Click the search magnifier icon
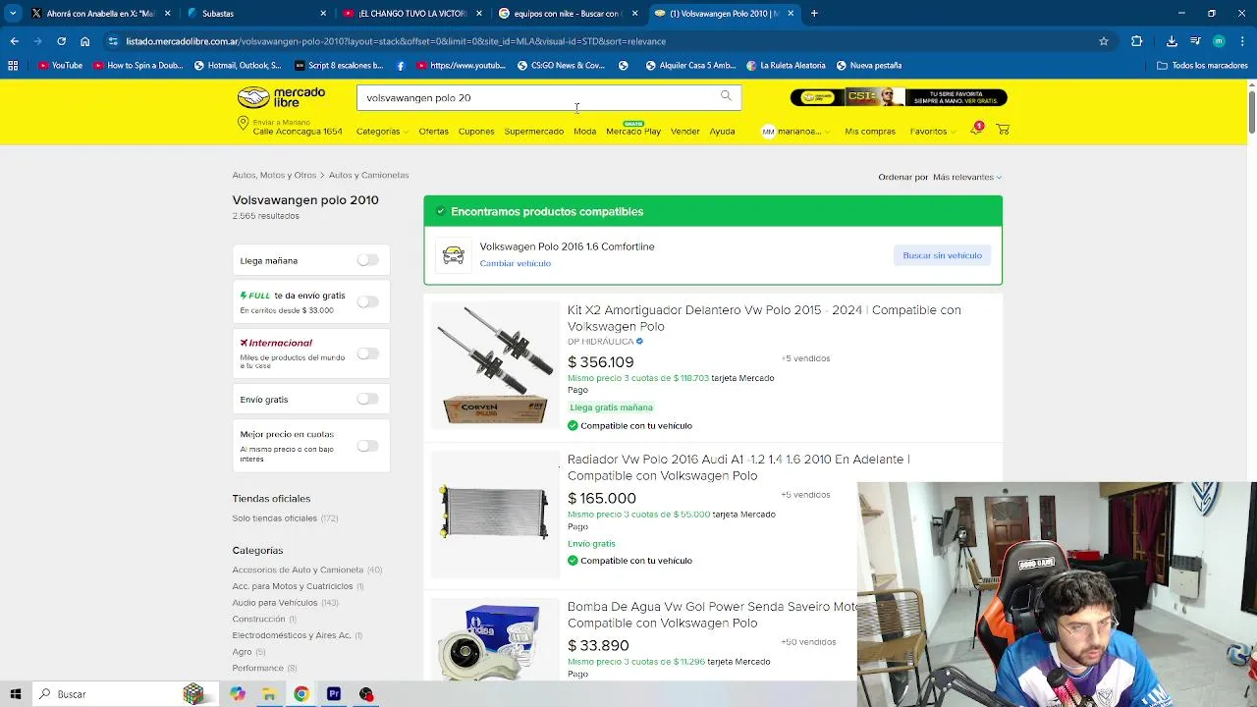This screenshot has height=707, width=1257. (726, 96)
